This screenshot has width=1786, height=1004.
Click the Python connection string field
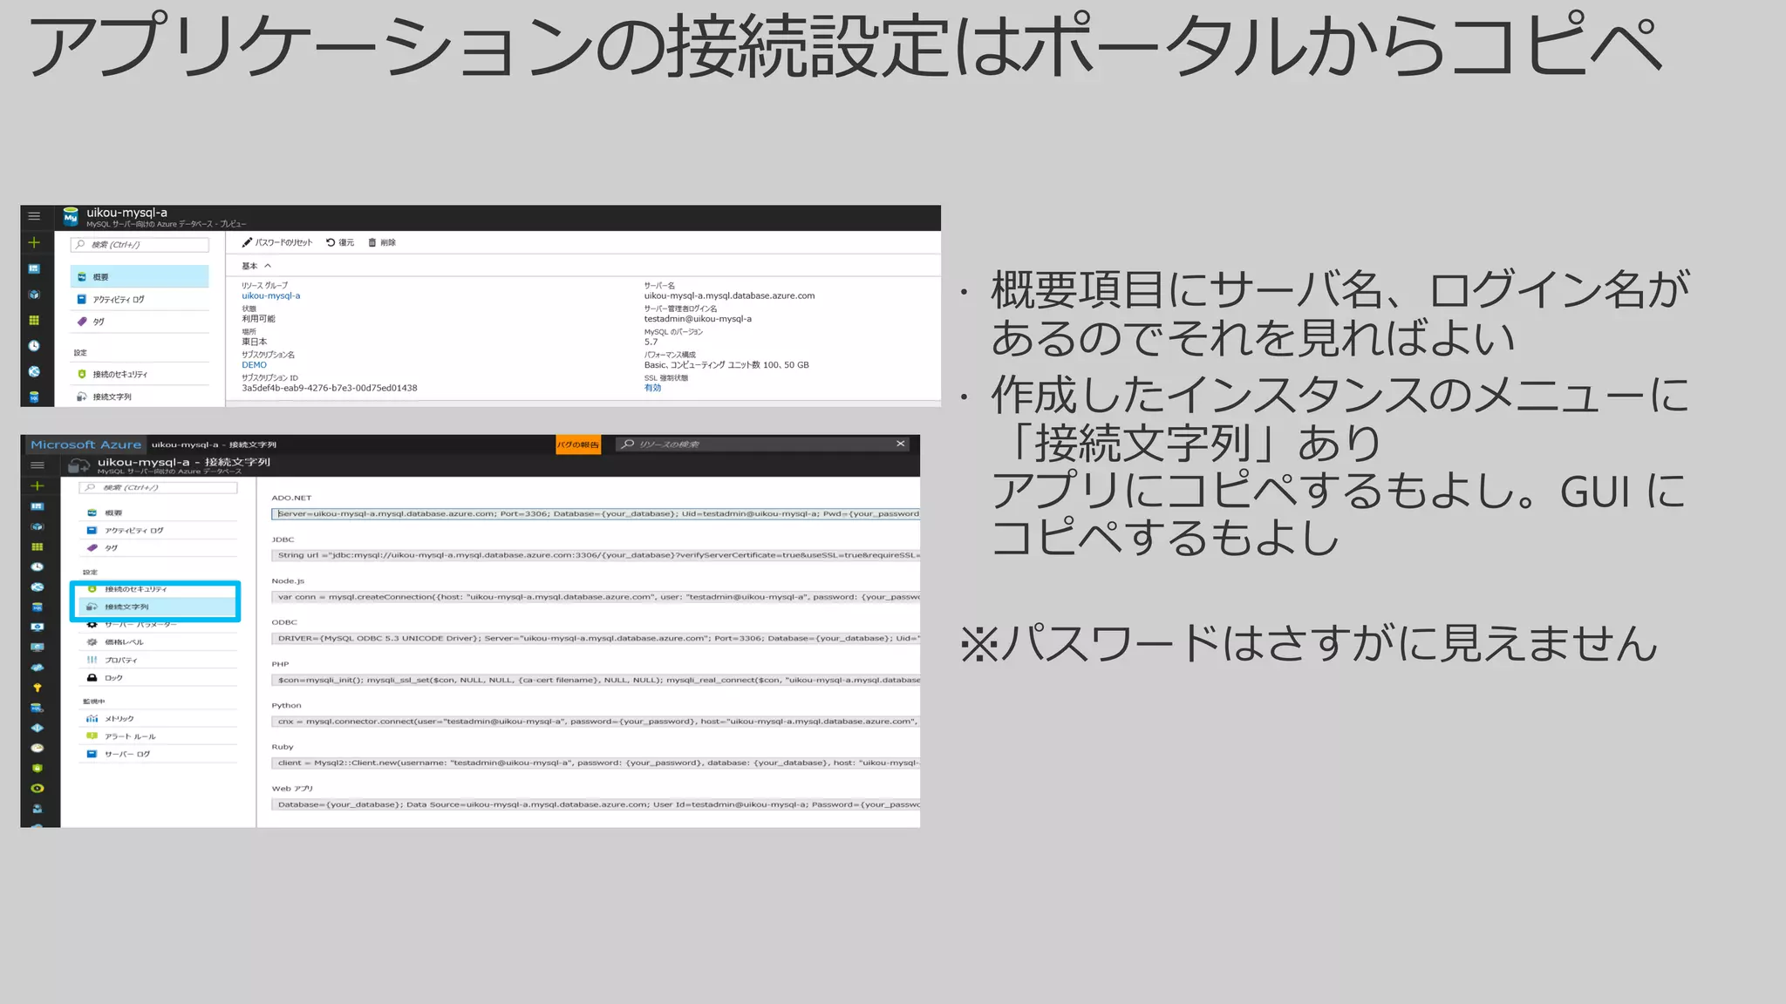[595, 721]
